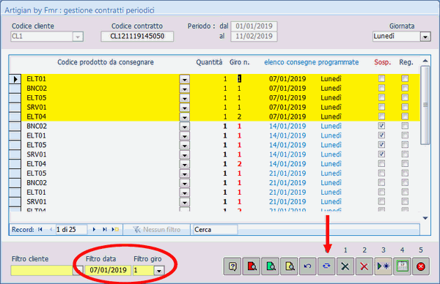Expand the Filtro giro dropdown
This screenshot has width=440, height=284.
coord(159,271)
